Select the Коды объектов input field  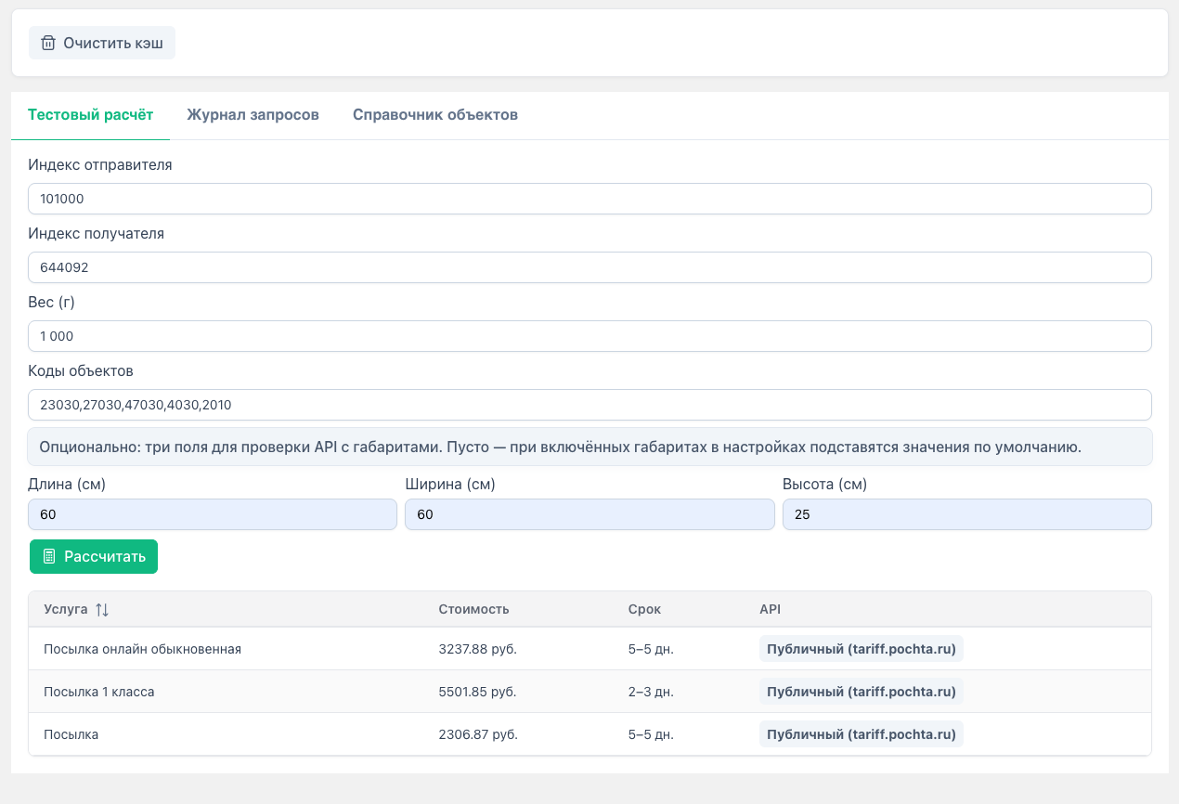(589, 405)
